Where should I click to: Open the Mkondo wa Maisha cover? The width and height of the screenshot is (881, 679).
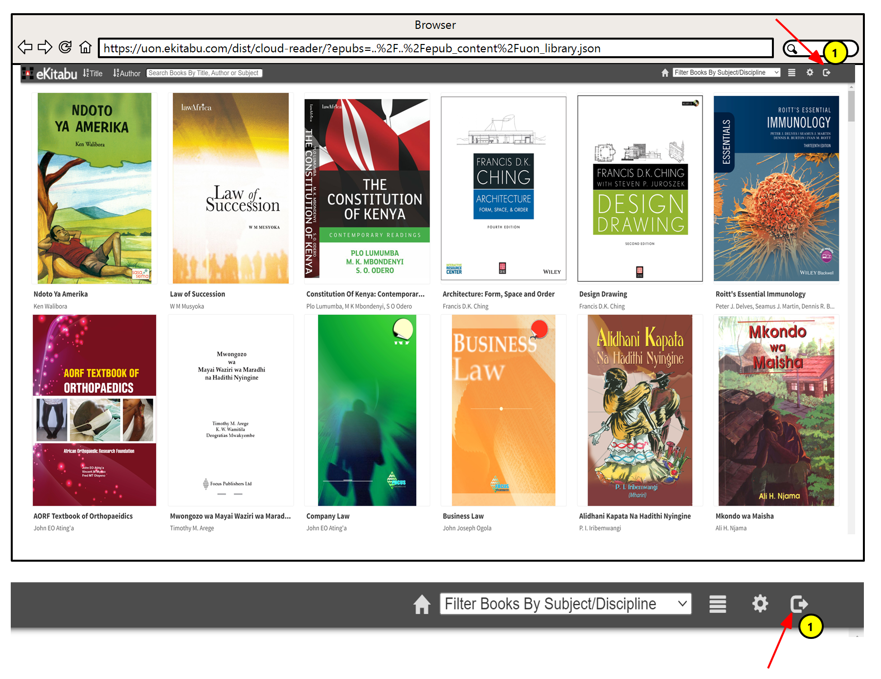click(x=776, y=411)
